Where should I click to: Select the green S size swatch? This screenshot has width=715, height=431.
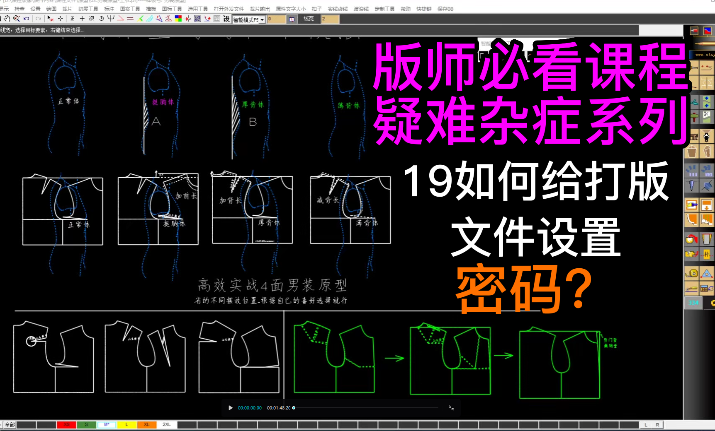point(86,425)
